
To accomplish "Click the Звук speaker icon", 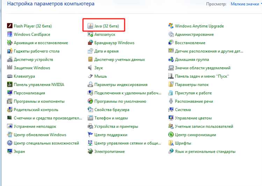I will 90,68.
